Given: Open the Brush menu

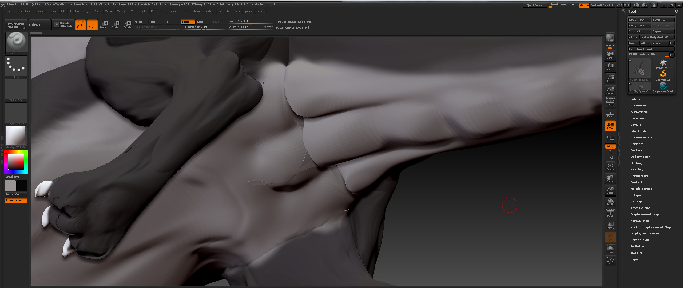Looking at the screenshot, I should point(18,11).
